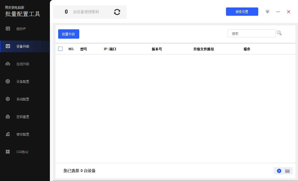Open the 修改IP sidebar section
298x181 pixels.
pyautogui.click(x=21, y=29)
